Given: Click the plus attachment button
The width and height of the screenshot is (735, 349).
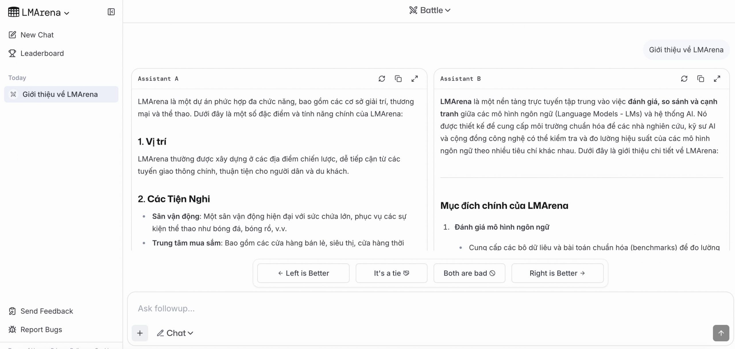Looking at the screenshot, I should (x=140, y=333).
